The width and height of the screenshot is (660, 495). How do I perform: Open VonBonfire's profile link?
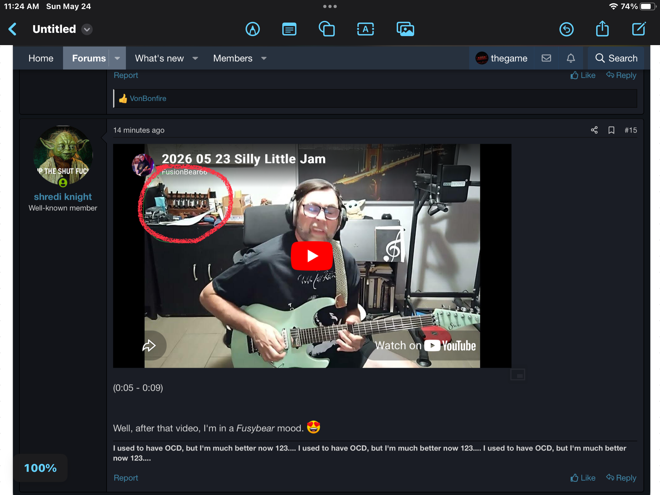pyautogui.click(x=148, y=98)
